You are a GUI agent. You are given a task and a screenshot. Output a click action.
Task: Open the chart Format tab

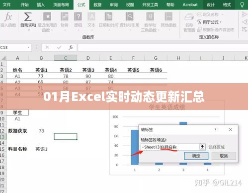pos(227,4)
